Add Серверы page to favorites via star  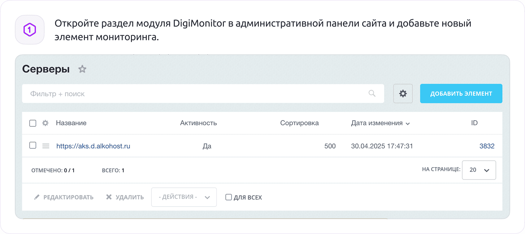coord(82,69)
